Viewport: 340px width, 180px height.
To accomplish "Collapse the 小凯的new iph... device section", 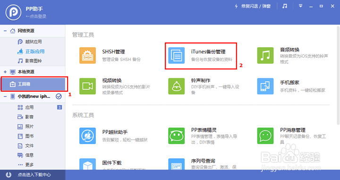I will 5,96.
